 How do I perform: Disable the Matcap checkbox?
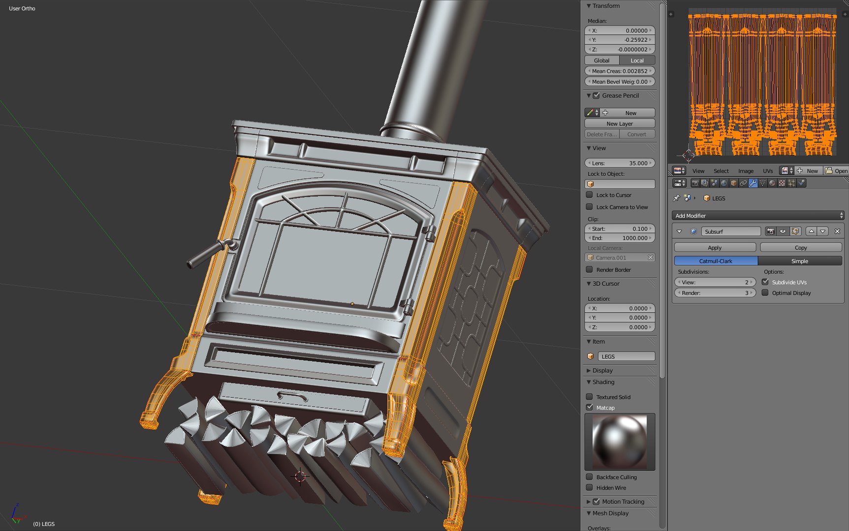click(589, 407)
